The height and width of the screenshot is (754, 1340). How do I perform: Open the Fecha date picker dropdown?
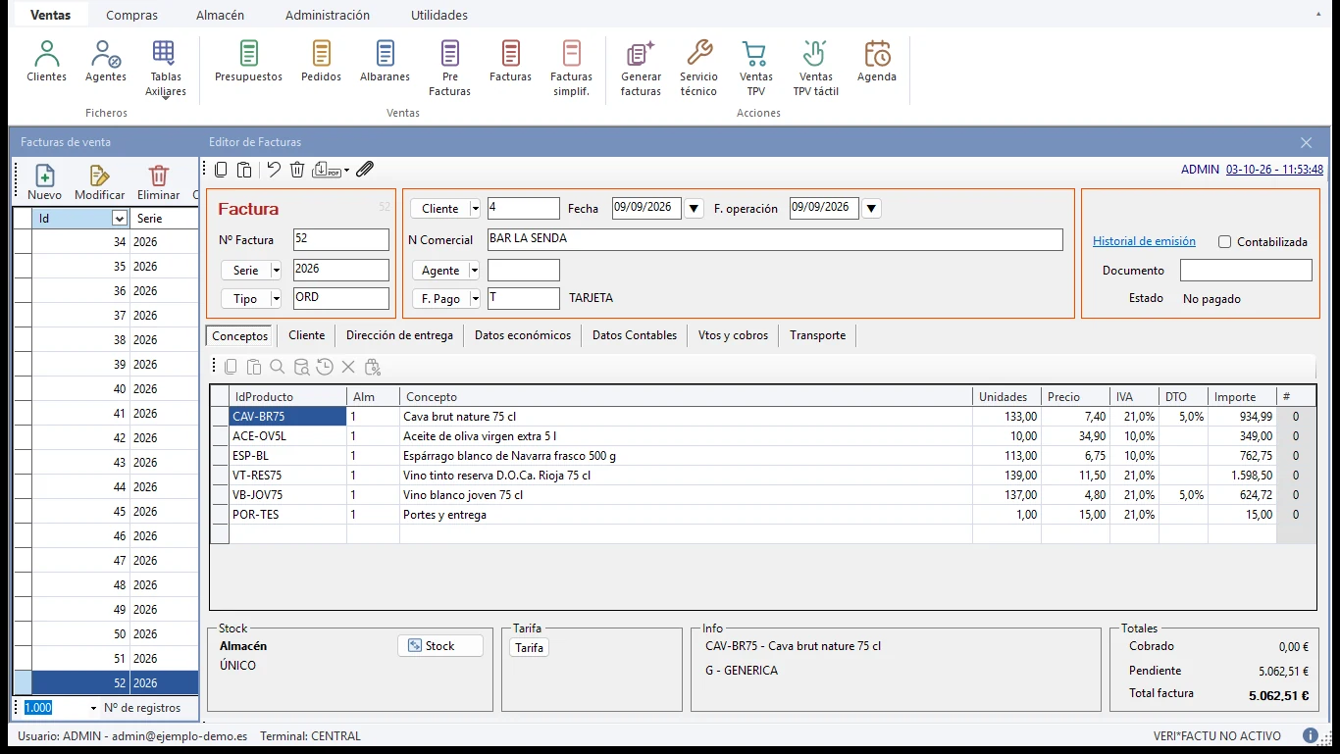coord(695,208)
